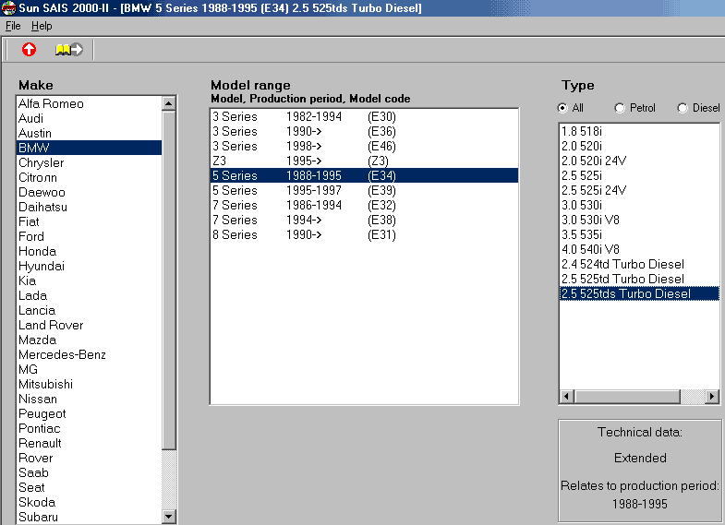The width and height of the screenshot is (725, 525).
Task: Select Fiat in the Make list
Action: click(x=90, y=221)
